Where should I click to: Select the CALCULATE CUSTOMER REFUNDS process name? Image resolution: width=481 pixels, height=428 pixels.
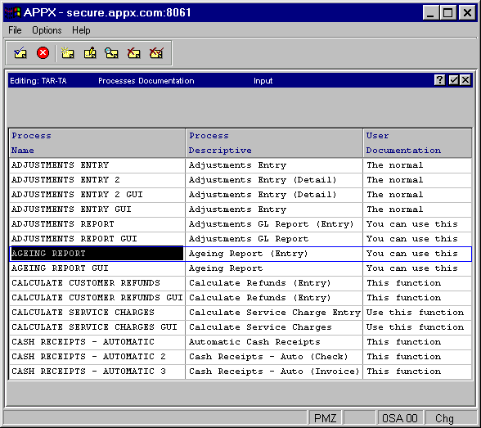pyautogui.click(x=97, y=283)
